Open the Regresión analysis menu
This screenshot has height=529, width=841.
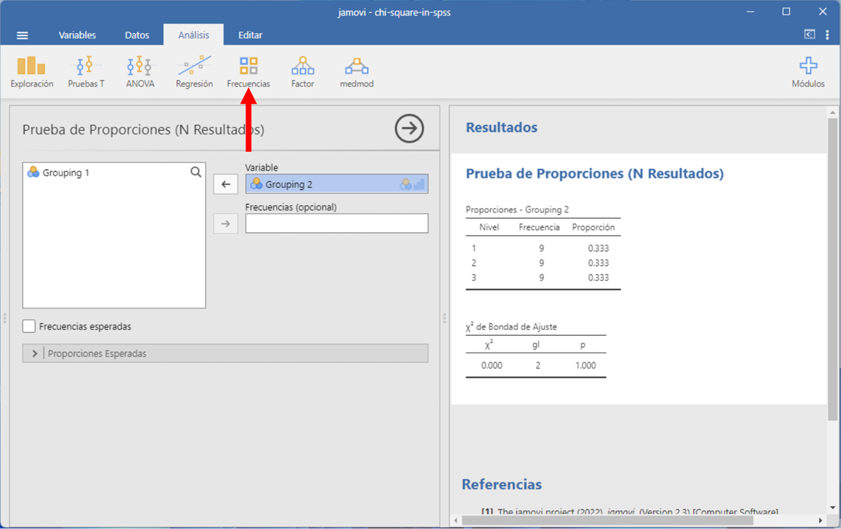(194, 72)
